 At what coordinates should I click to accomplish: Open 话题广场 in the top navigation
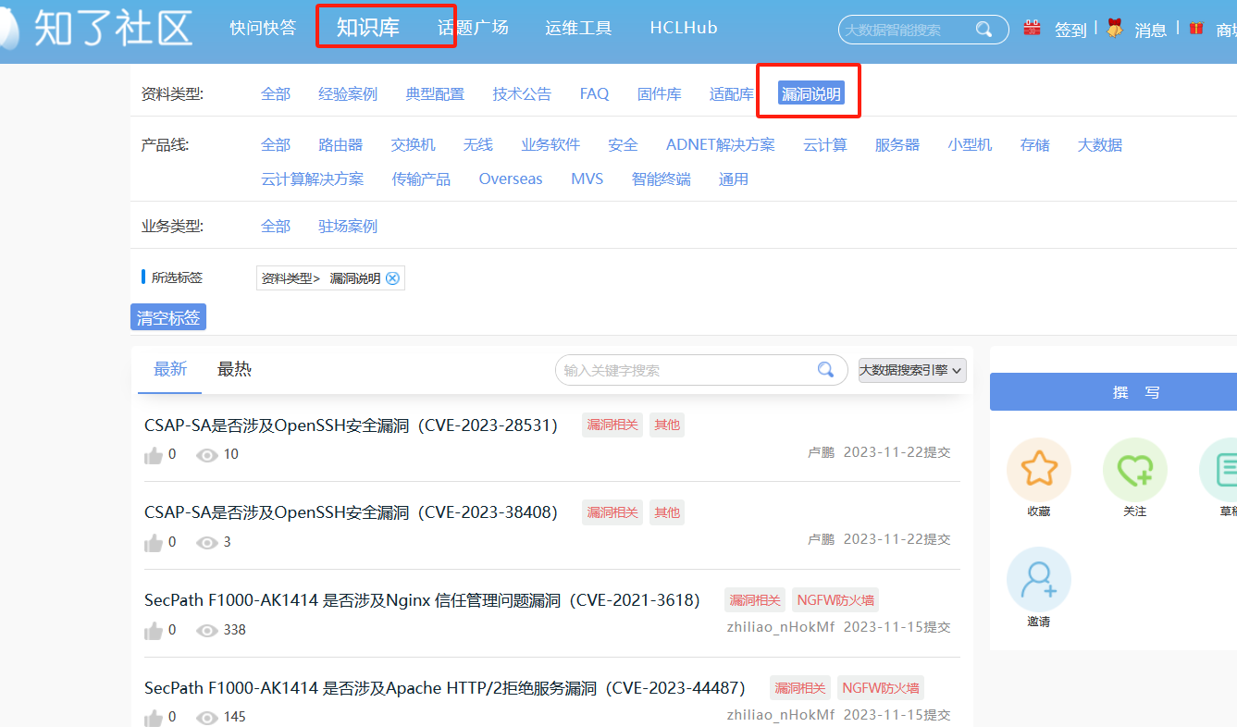click(x=473, y=28)
